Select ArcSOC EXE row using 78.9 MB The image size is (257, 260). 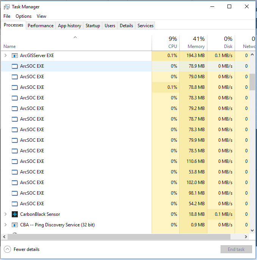[125, 66]
